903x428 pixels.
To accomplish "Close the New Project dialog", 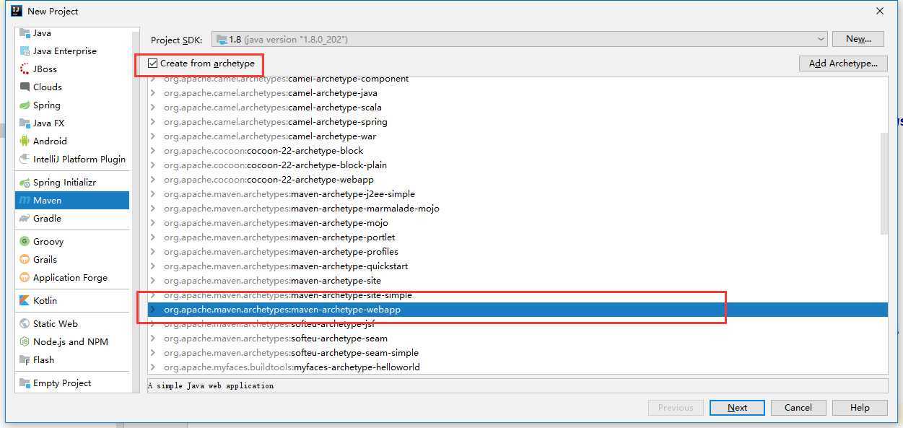I will tap(880, 11).
